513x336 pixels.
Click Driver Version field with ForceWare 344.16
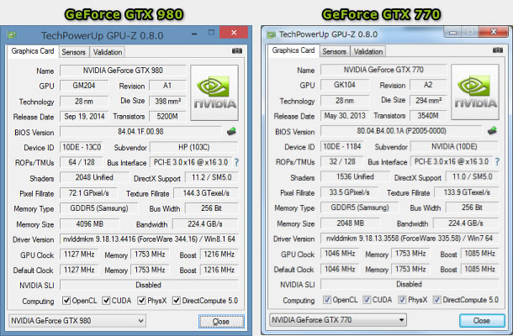click(149, 239)
